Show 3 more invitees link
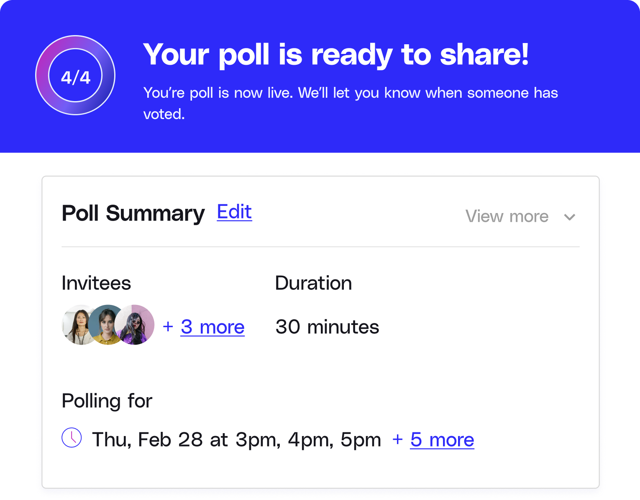This screenshot has height=500, width=640. (212, 327)
